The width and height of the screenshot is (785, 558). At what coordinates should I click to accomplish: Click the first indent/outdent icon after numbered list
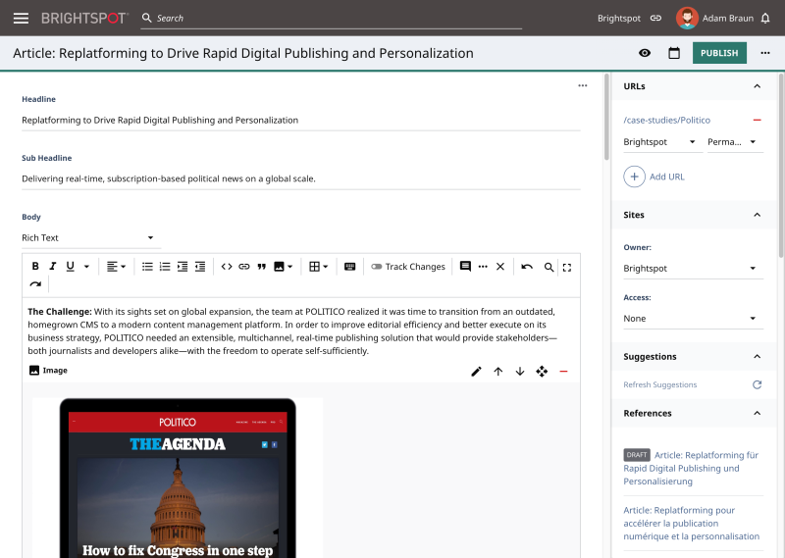(x=183, y=267)
